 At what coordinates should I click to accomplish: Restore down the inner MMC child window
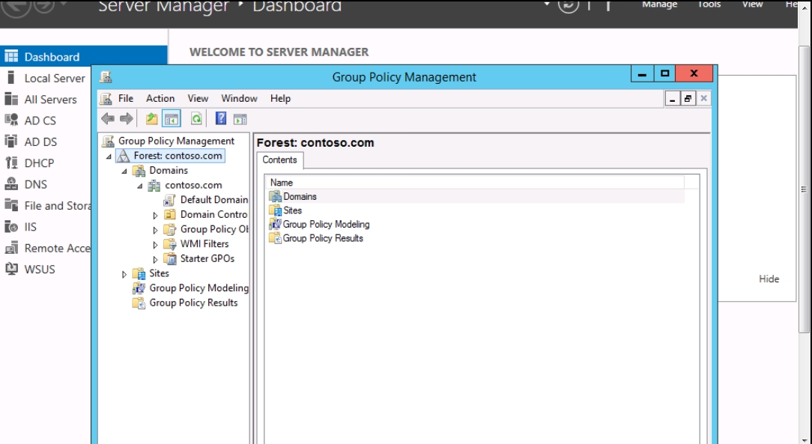coord(688,98)
